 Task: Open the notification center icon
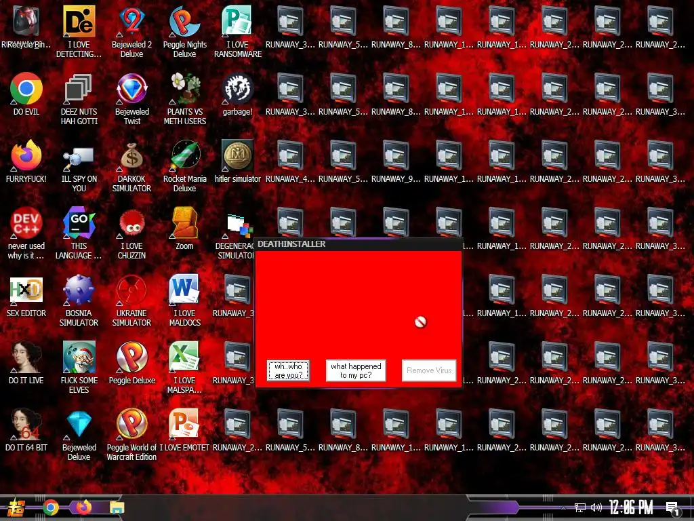[x=672, y=507]
